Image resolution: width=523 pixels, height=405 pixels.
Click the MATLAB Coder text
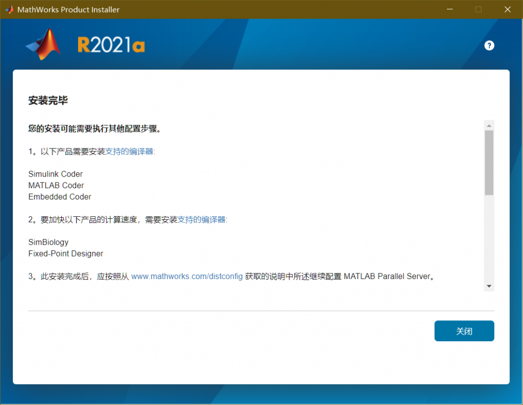pyautogui.click(x=56, y=186)
